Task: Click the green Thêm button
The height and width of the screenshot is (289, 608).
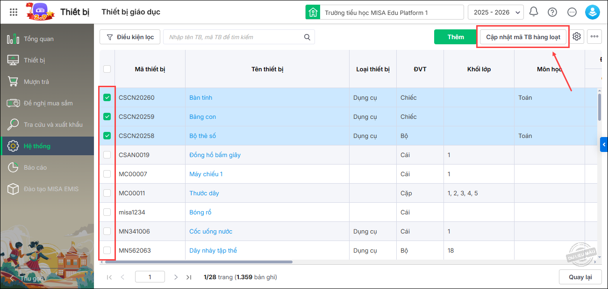Action: (455, 37)
